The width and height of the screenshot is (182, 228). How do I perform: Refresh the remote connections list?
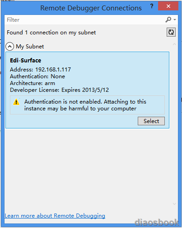pyautogui.click(x=171, y=32)
